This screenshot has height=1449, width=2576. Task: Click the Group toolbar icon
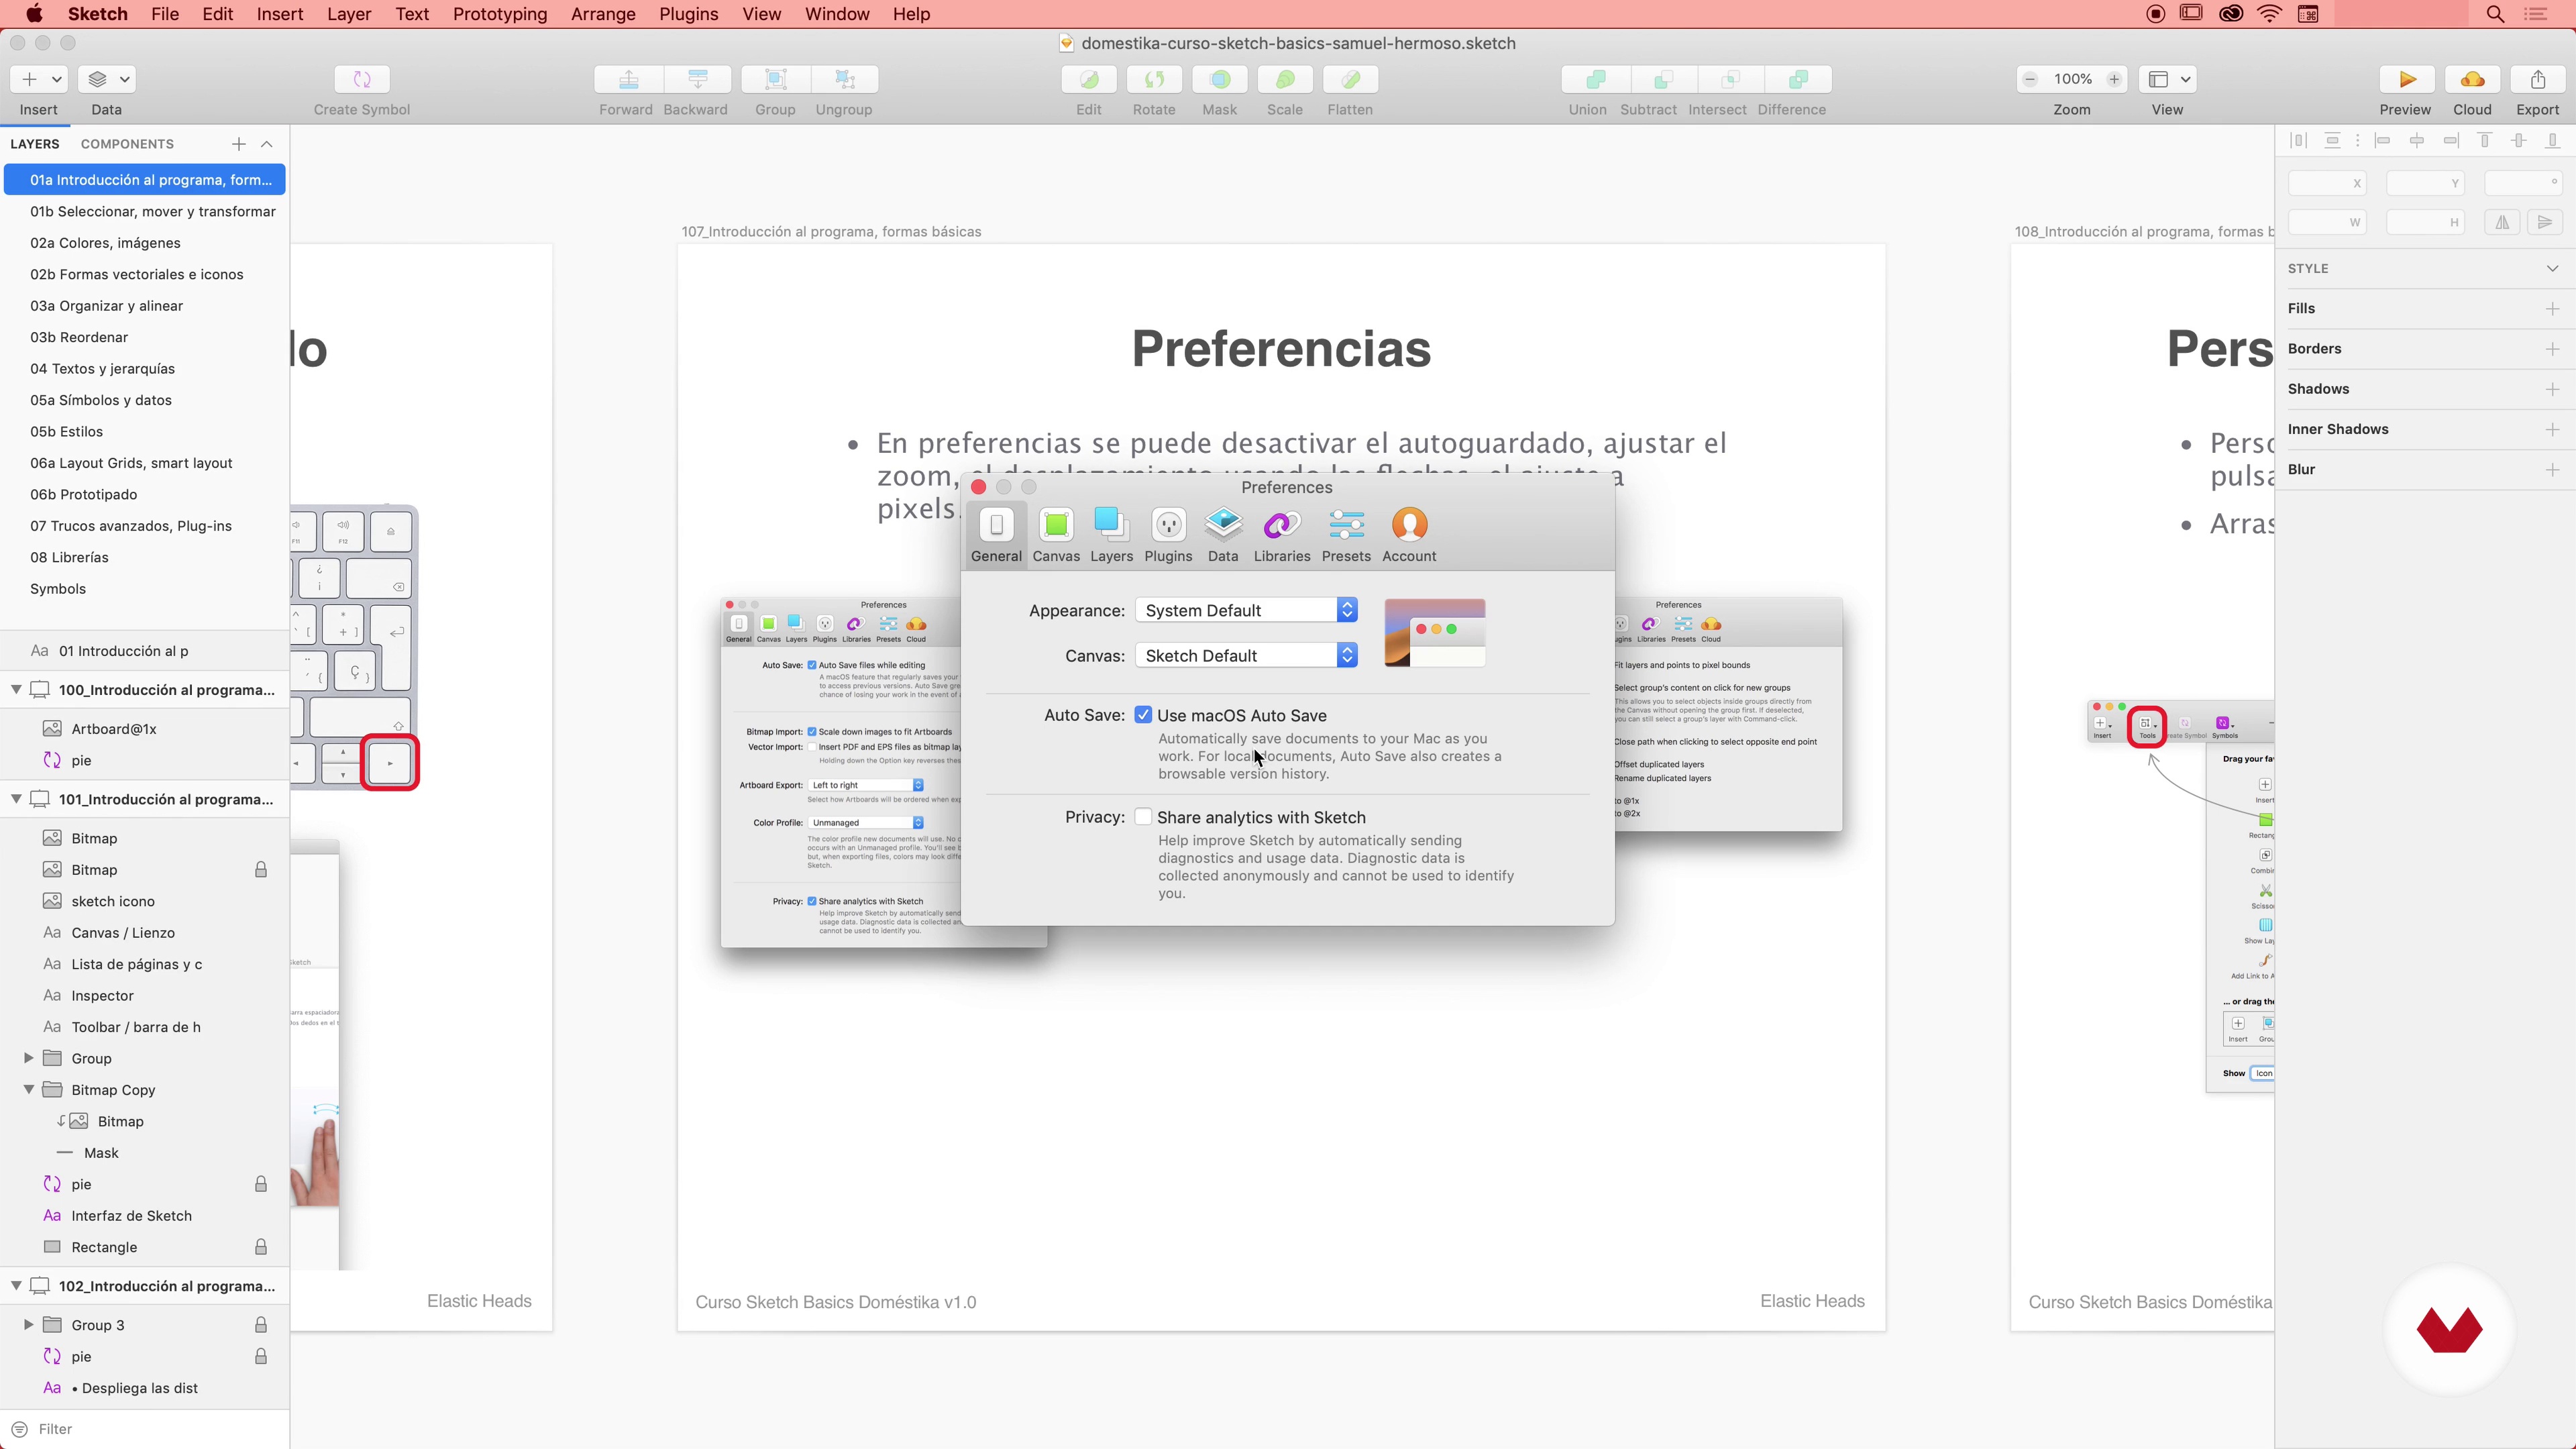775,79
